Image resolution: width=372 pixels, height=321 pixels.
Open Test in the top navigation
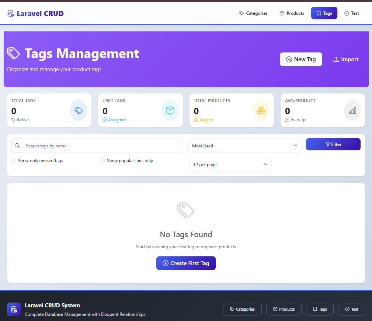point(352,13)
